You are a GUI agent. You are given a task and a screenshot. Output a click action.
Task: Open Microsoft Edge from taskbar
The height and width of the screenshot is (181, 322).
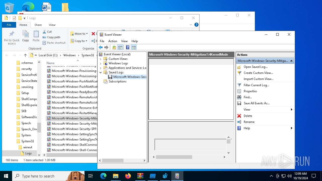pyautogui.click(x=103, y=176)
